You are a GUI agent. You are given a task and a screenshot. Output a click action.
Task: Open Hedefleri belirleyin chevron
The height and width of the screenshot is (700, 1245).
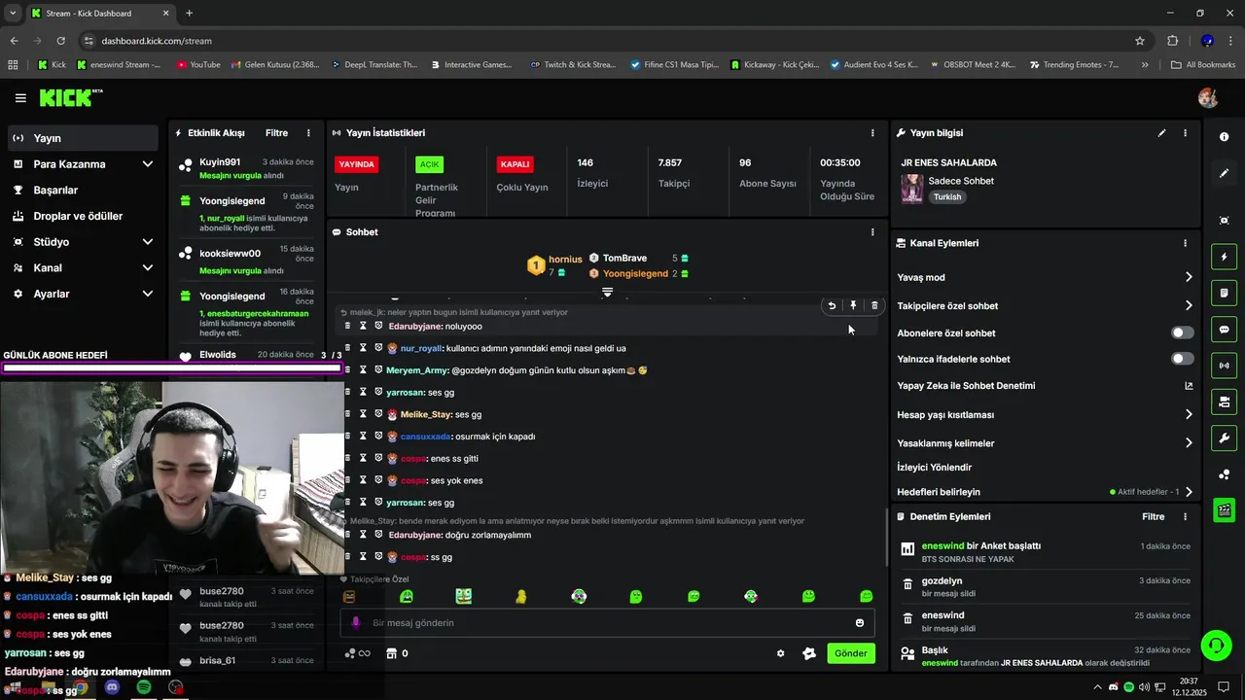point(1189,492)
